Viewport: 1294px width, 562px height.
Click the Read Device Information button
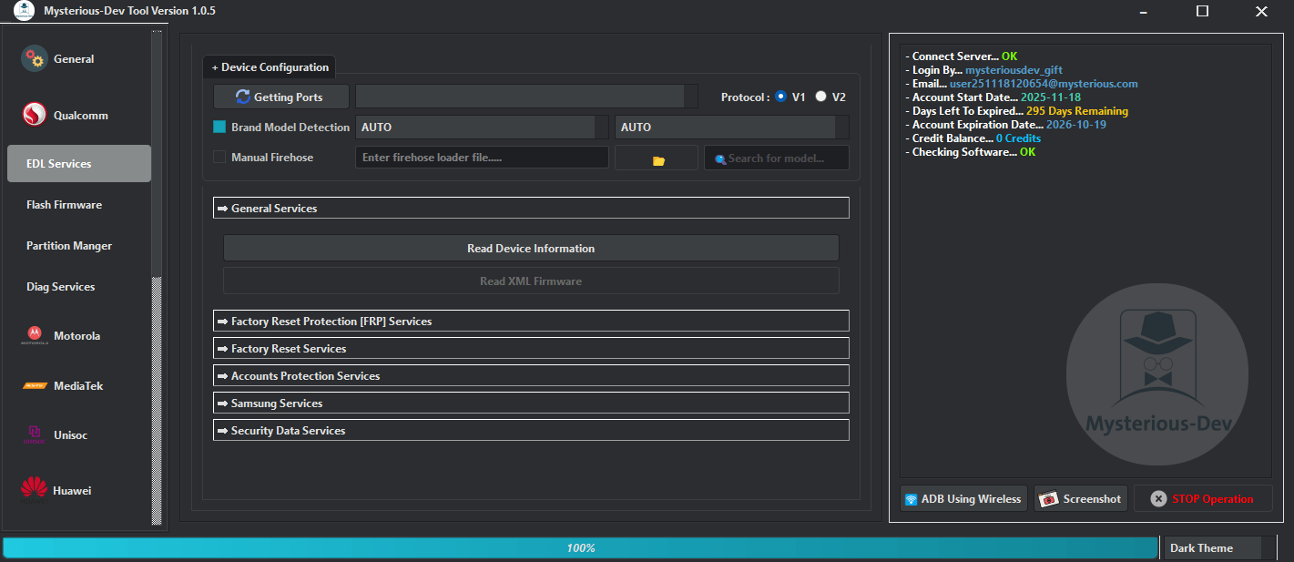[x=531, y=248]
